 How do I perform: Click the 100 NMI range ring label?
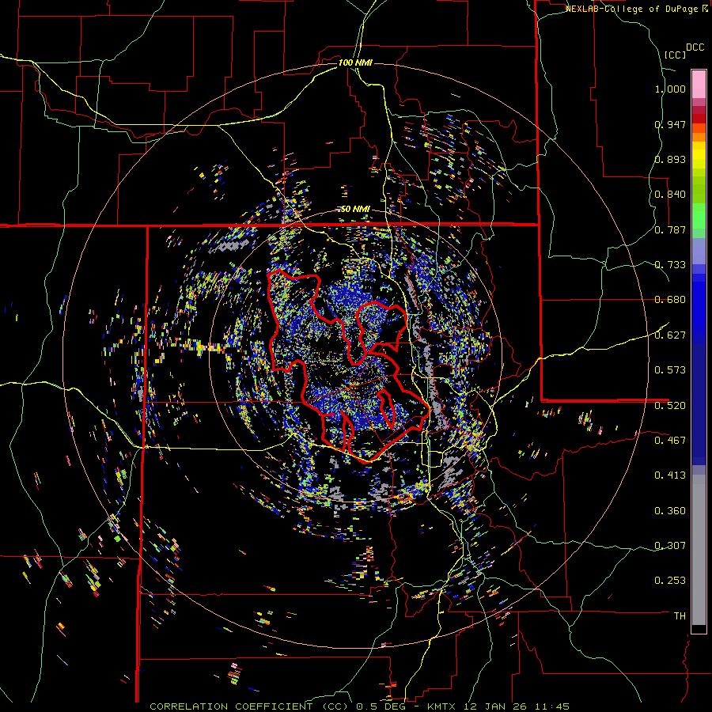coord(355,62)
